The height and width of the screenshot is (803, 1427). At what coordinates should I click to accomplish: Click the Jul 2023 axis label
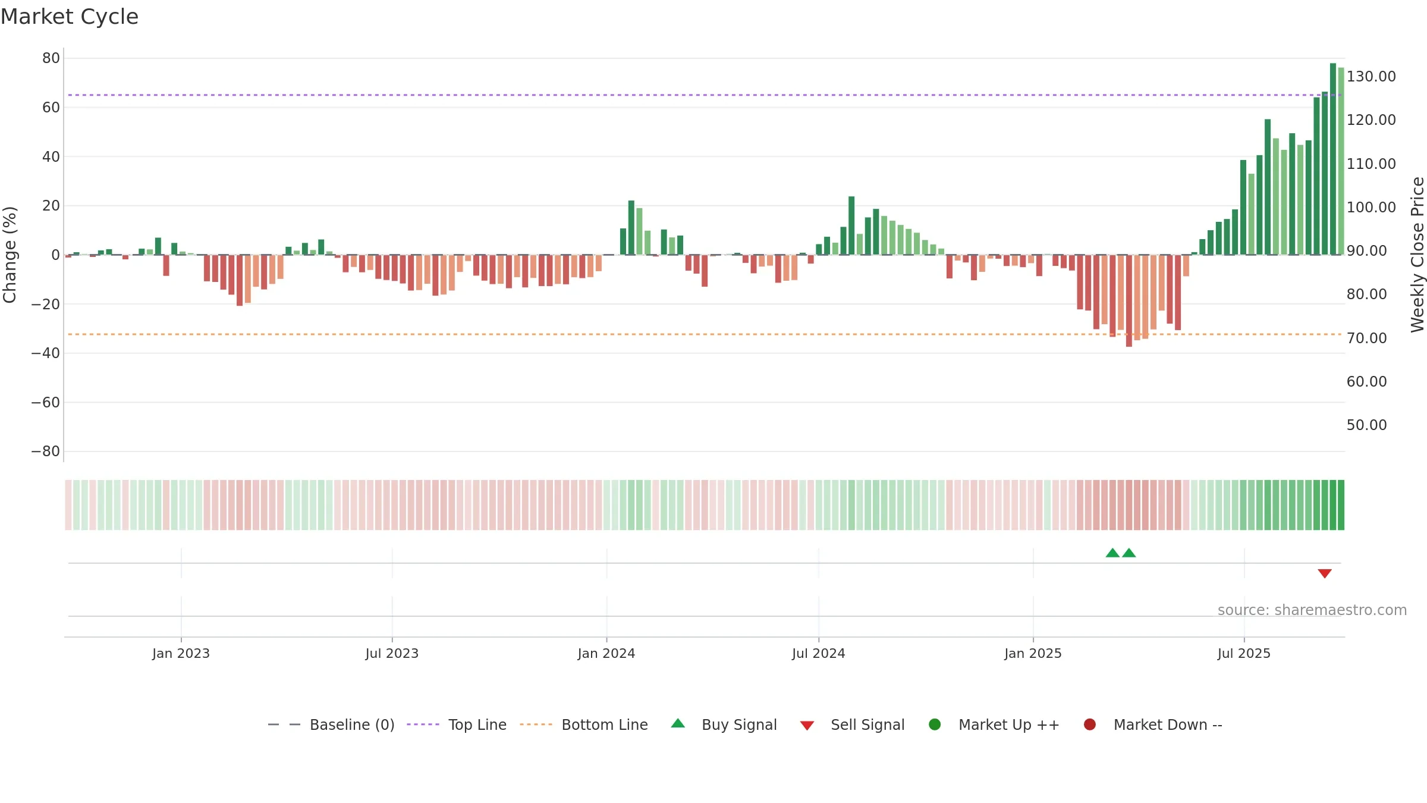pos(392,653)
